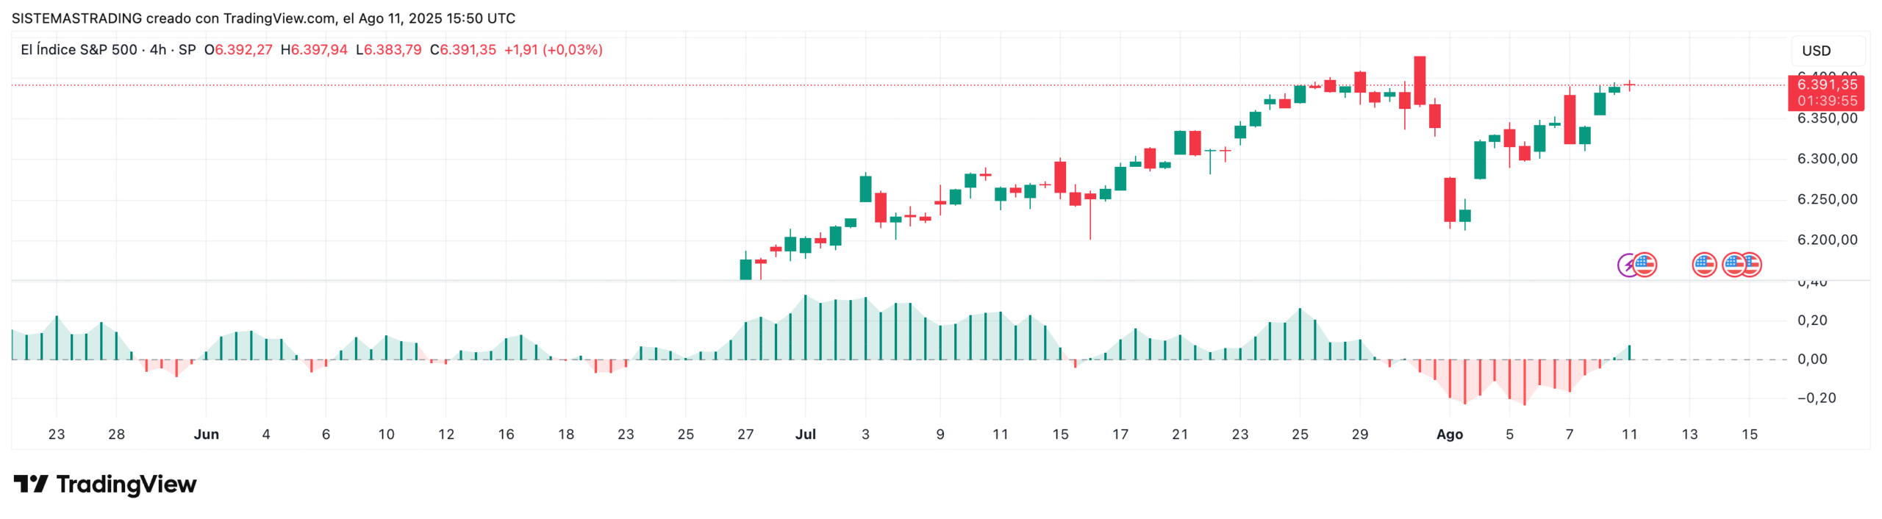Viewport: 1882px width, 519px height.
Task: Open the USD currency selector
Action: click(1815, 51)
